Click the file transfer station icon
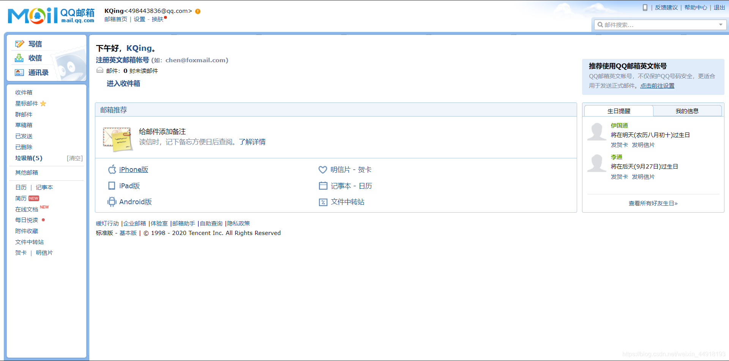The image size is (729, 361). pyautogui.click(x=323, y=202)
